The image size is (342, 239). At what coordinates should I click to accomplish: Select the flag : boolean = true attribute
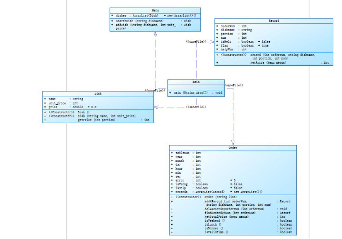pos(242,46)
